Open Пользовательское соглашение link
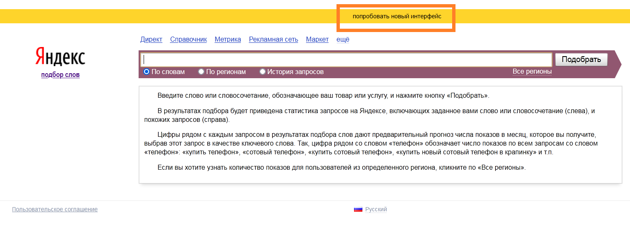 click(55, 210)
